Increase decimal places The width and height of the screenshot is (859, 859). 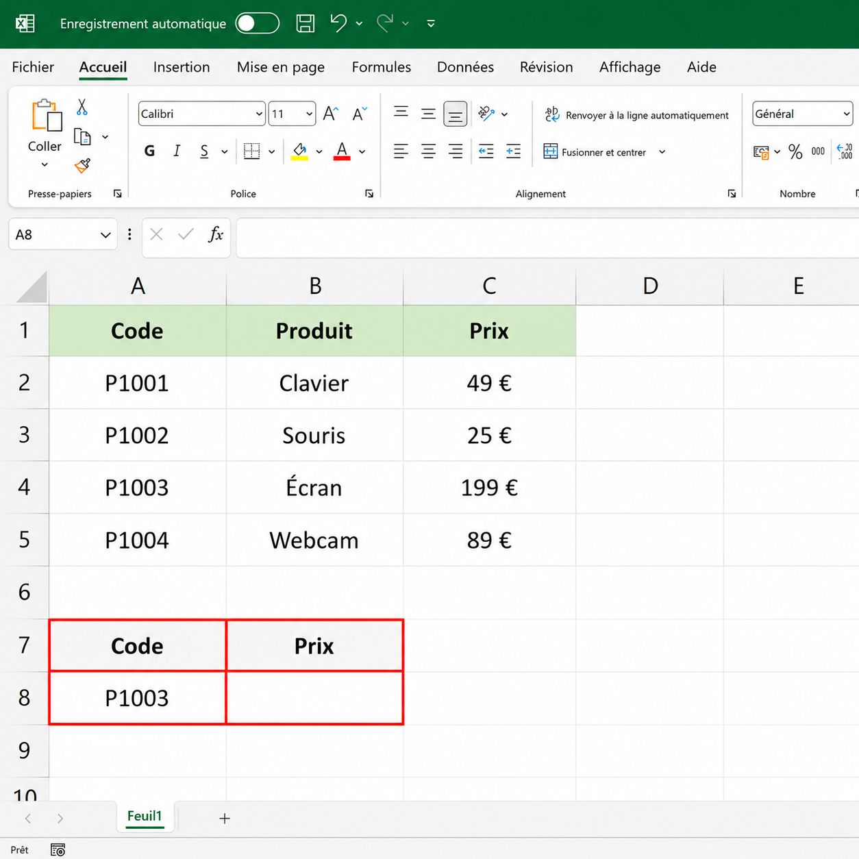(x=845, y=151)
